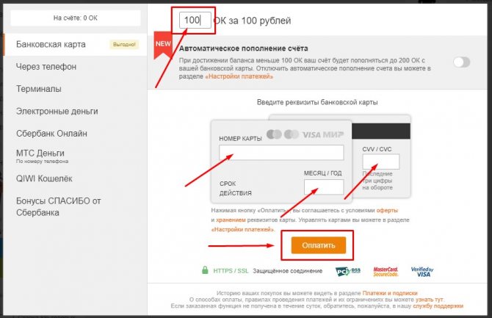Click the Verified by VISA logo
Screen dimensions: 492x318
coord(422,272)
